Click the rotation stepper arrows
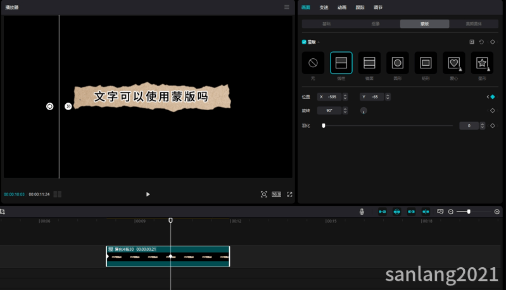 coord(345,111)
